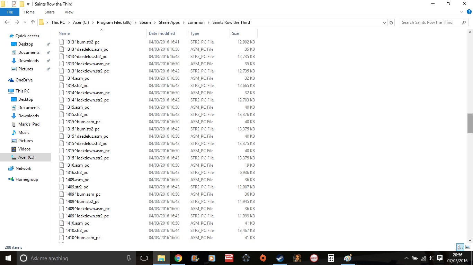
Task: Unpin Downloads from Quick access
Action: click(x=48, y=61)
